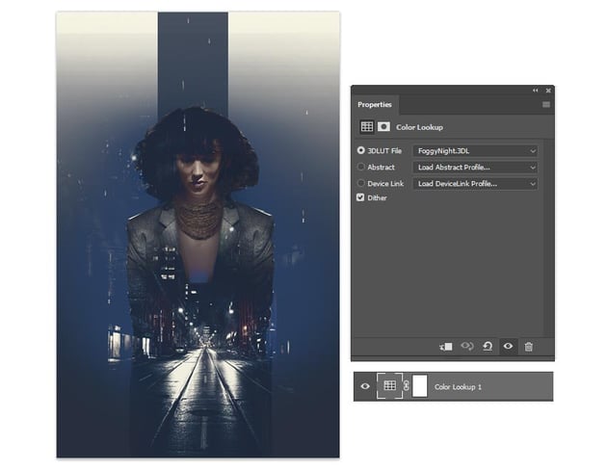Clip adjustment to layer below icon
Screen dimensions: 607x470
point(446,347)
